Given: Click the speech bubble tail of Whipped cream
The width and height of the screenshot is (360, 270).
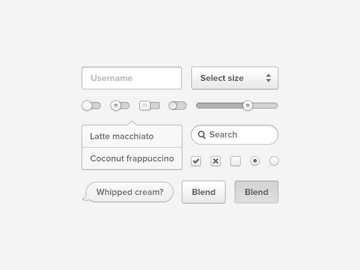Looking at the screenshot, I should (85, 197).
